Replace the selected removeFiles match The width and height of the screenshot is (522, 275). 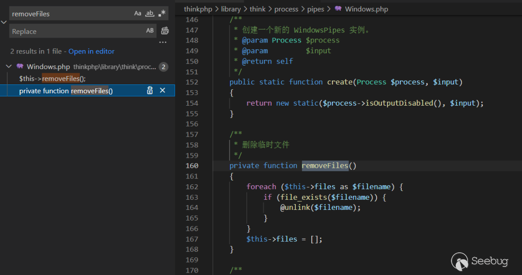point(150,91)
